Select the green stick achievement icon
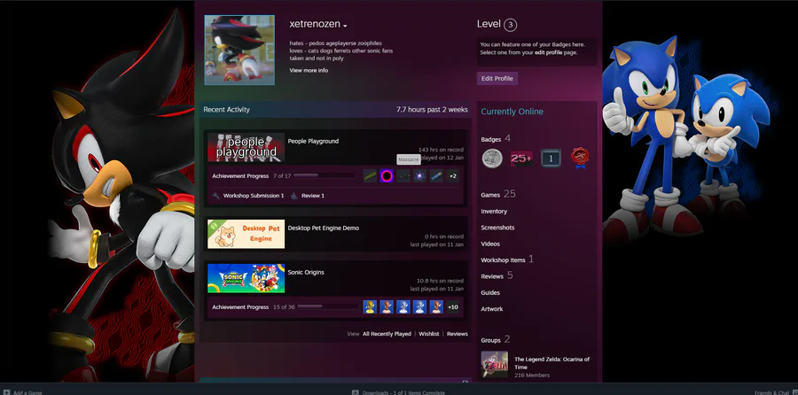798x395 pixels. [370, 176]
